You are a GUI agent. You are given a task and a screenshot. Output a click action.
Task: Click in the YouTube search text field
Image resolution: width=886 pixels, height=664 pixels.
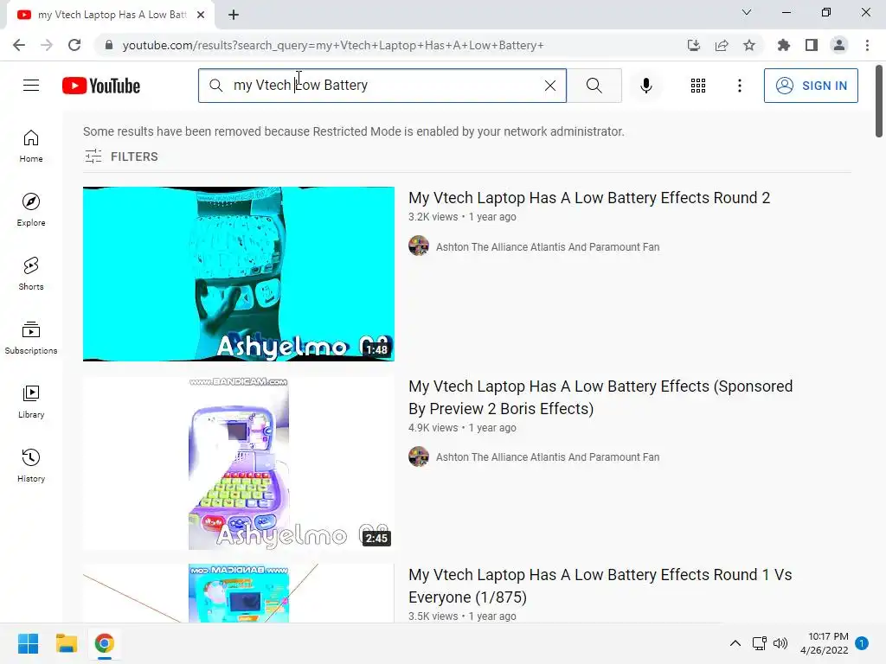384,86
